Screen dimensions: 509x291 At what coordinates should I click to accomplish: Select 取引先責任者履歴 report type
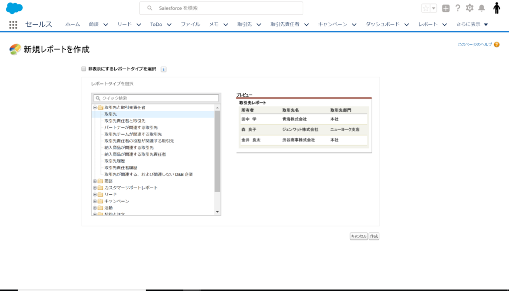[121, 168]
